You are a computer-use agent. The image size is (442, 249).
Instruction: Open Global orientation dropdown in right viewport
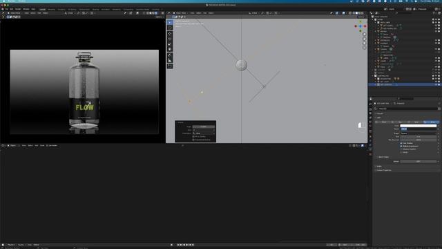tap(253, 13)
